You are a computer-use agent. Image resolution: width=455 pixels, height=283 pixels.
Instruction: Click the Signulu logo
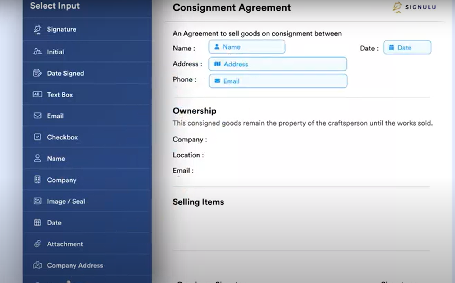pos(413,7)
